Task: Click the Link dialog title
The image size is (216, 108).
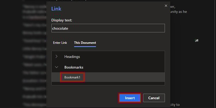Action: pyautogui.click(x=56, y=9)
